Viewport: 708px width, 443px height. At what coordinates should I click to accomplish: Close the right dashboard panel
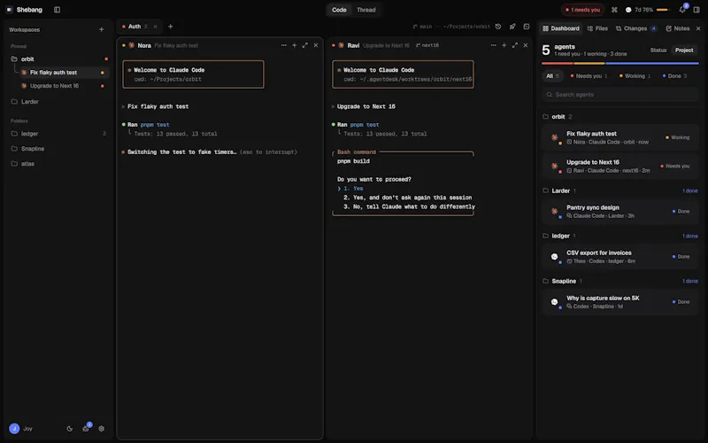pyautogui.click(x=698, y=28)
